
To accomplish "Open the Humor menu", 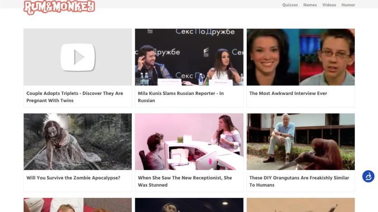I will pos(348,5).
